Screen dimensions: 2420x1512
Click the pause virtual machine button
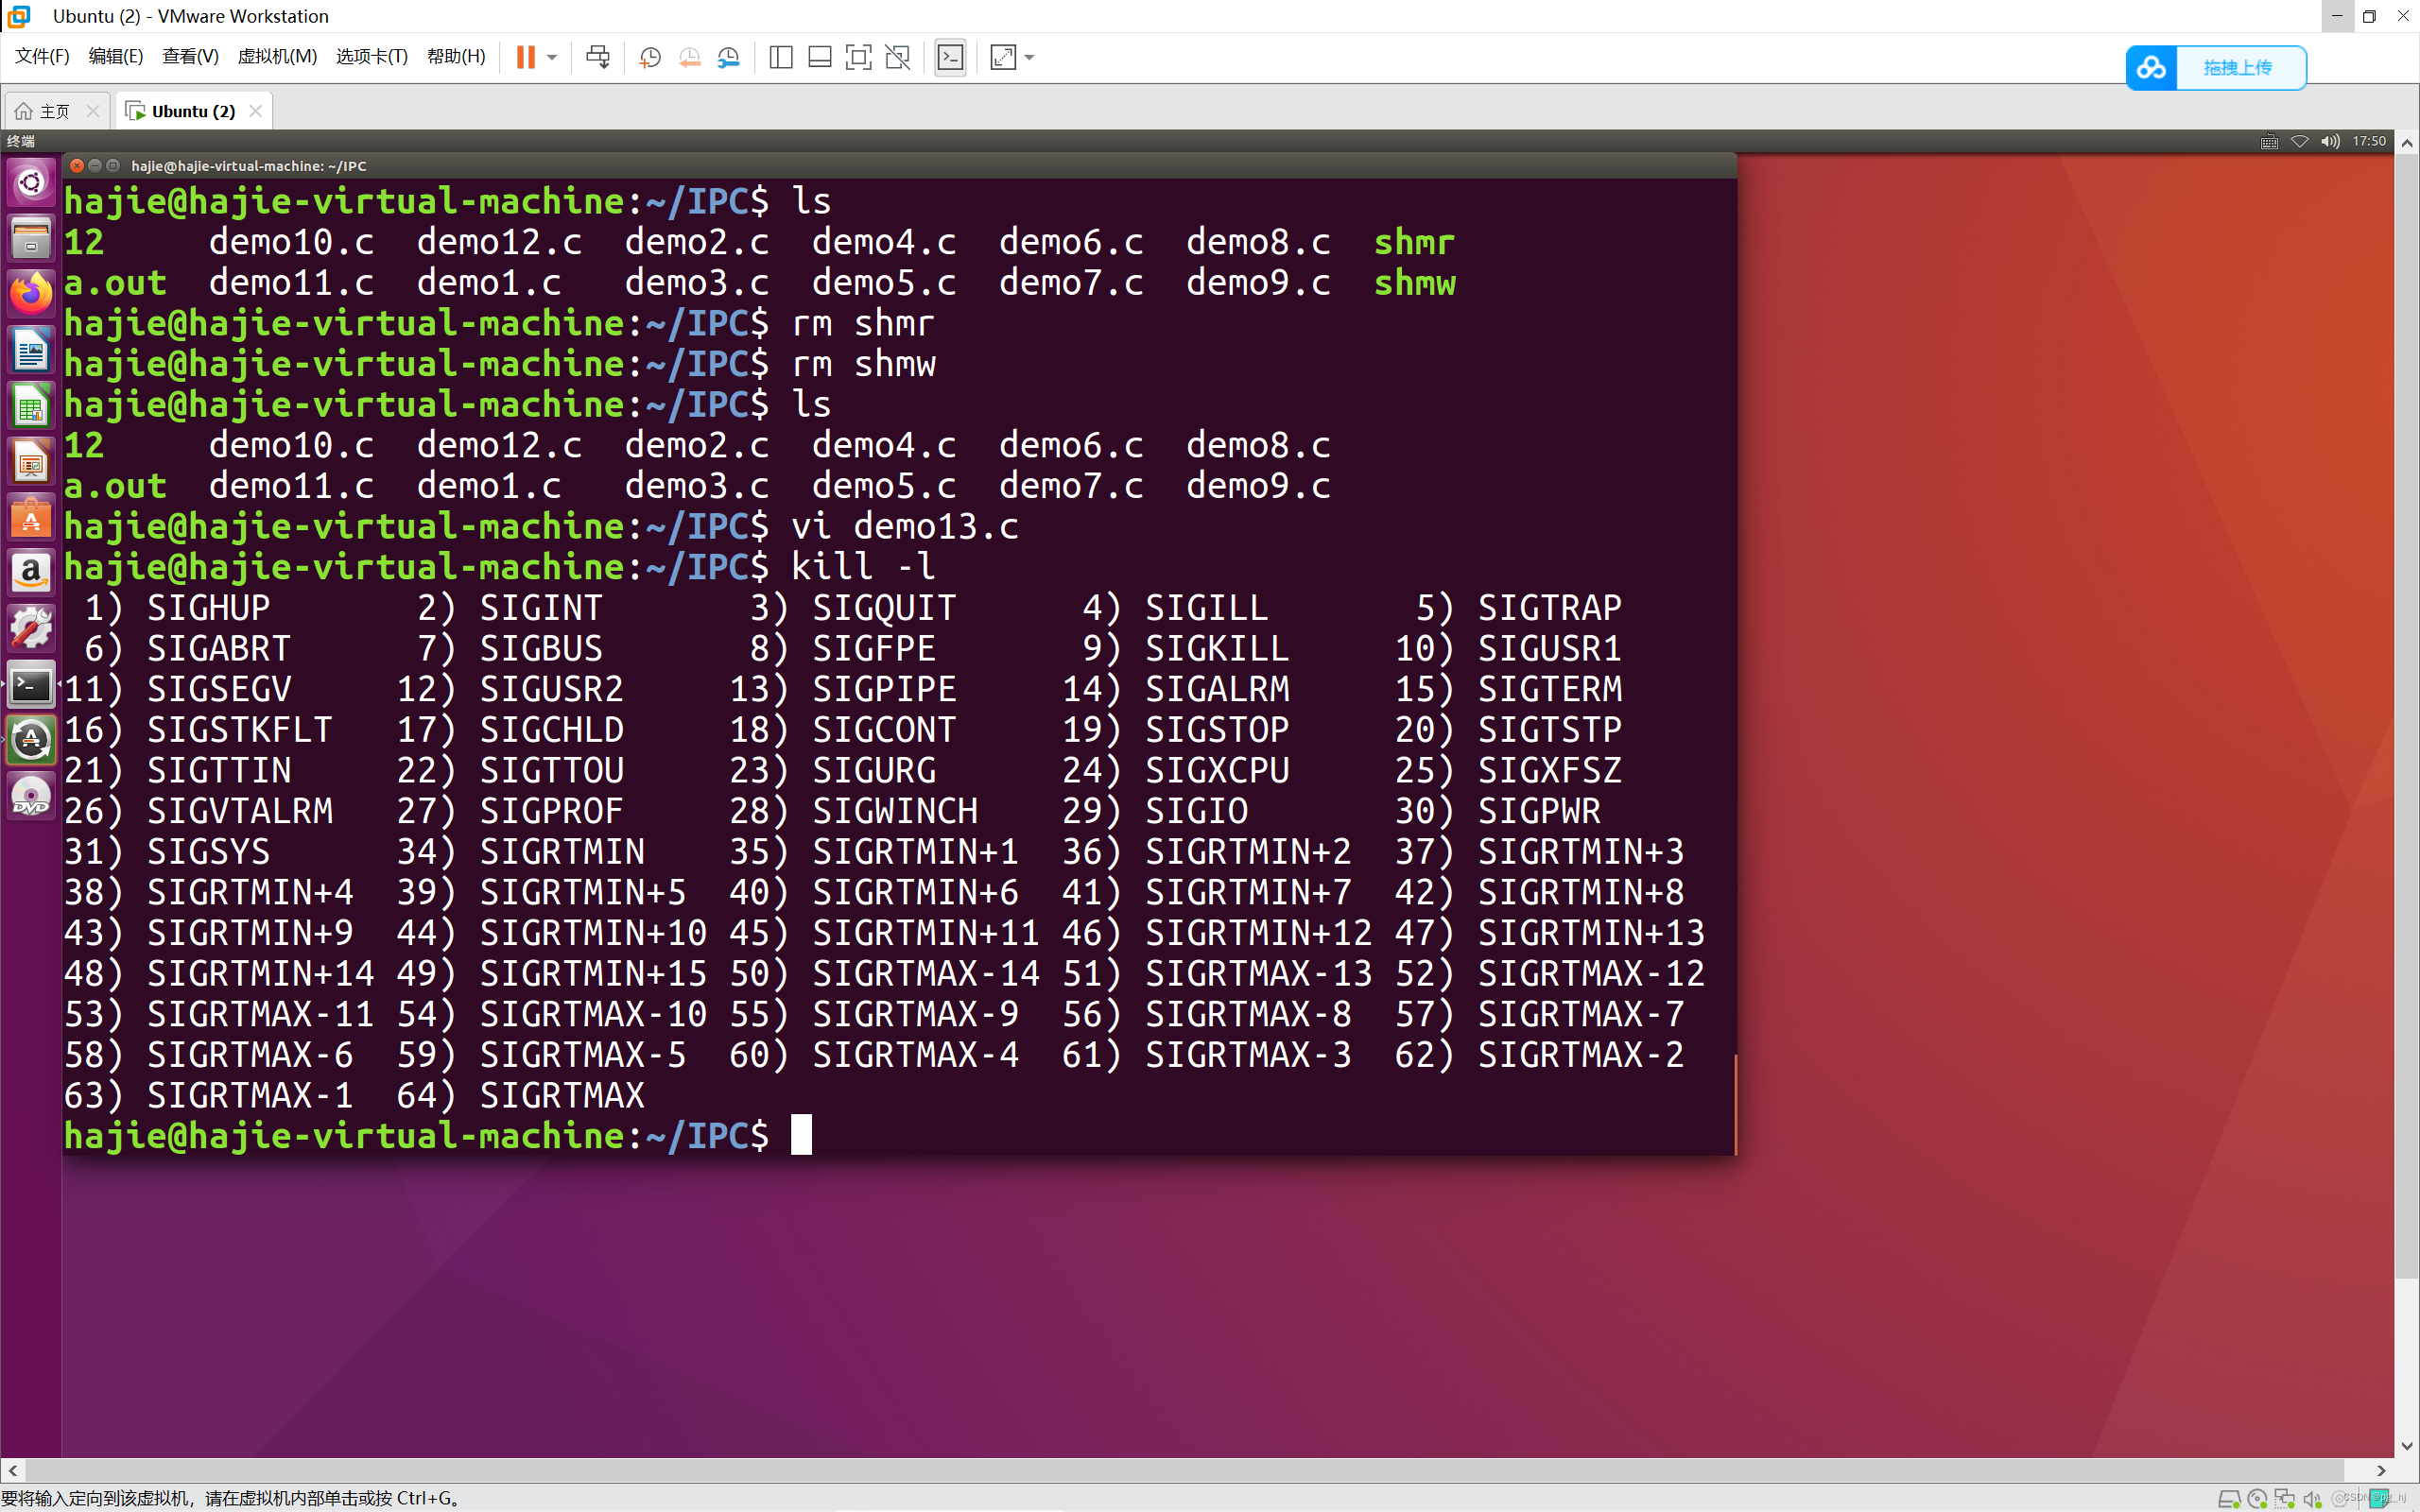(525, 57)
